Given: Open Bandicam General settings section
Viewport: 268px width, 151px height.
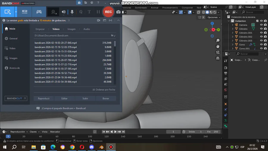Looking at the screenshot, I should pos(16,39).
